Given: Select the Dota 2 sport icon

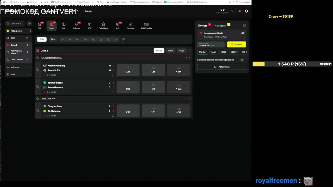Looking at the screenshot, I should coord(52,26).
